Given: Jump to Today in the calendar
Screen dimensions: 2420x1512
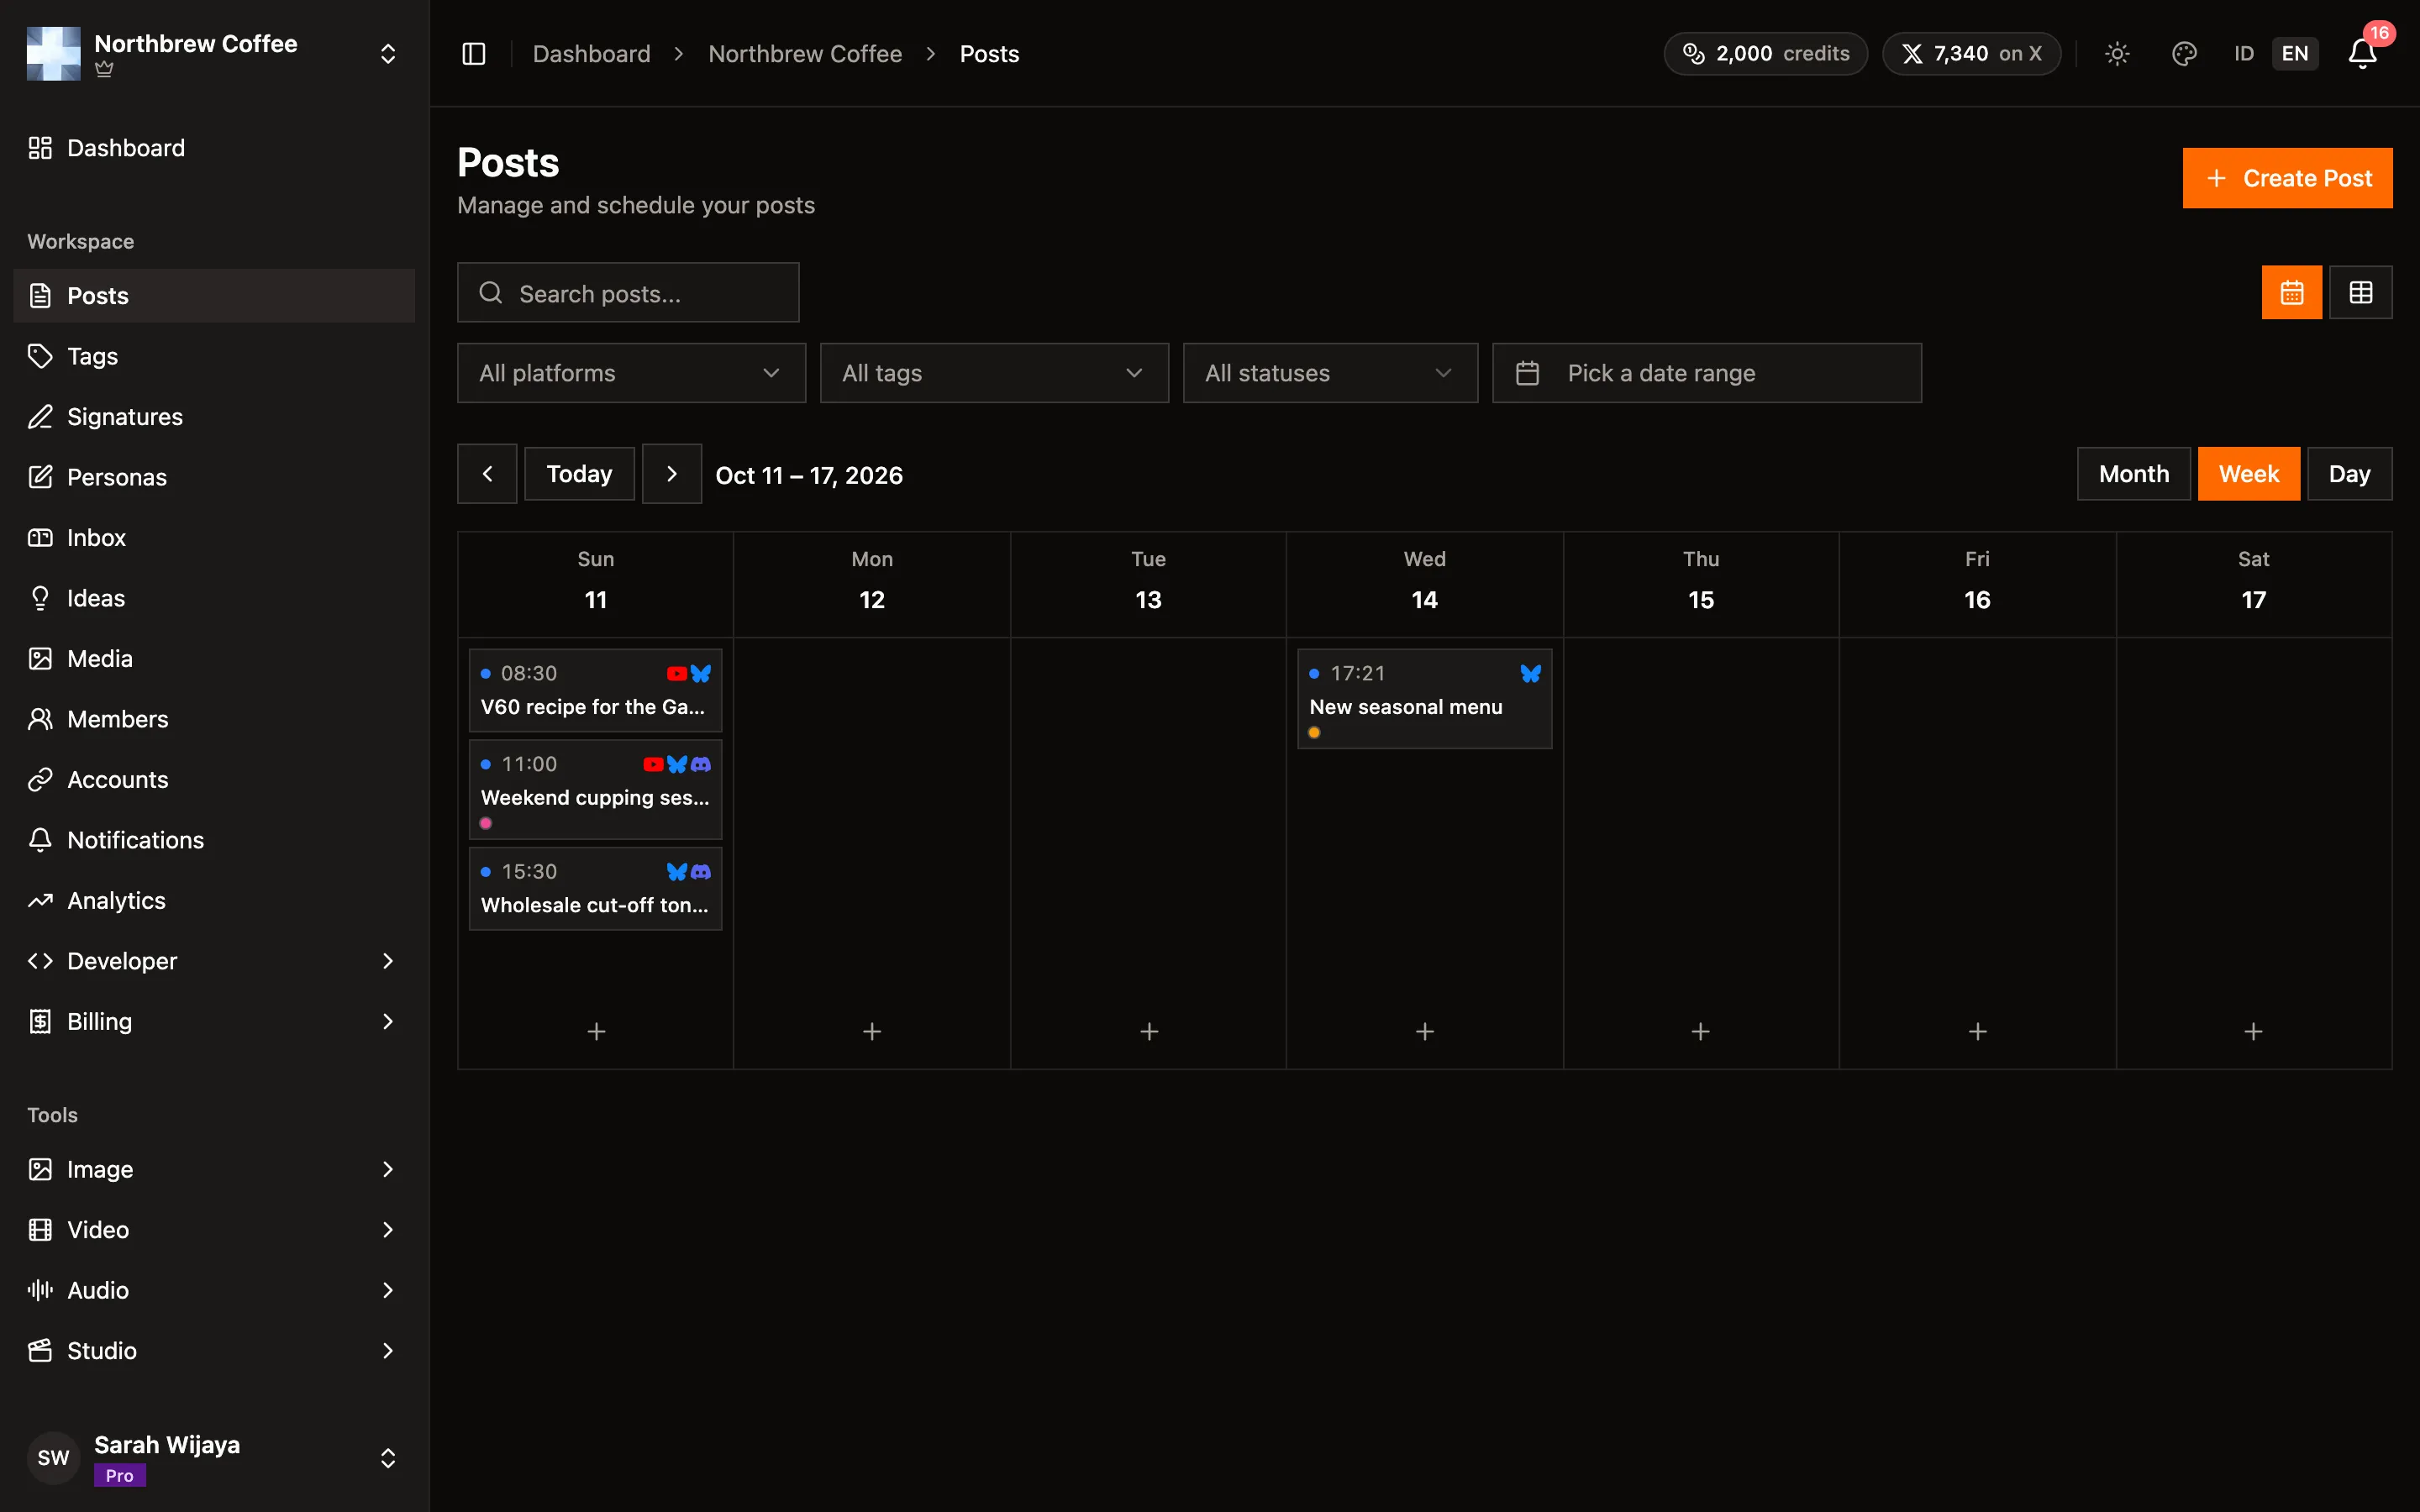Looking at the screenshot, I should tap(580, 474).
